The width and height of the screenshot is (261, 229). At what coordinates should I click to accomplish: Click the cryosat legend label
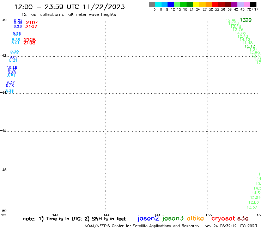pyautogui.click(x=223, y=219)
